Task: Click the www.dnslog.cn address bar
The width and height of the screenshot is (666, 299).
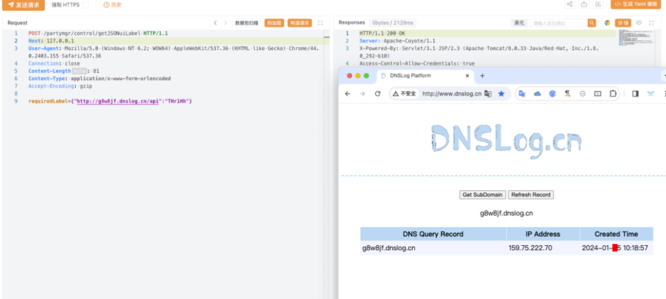Action: (x=451, y=94)
